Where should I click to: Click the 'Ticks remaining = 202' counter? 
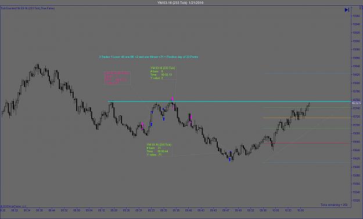[x=334, y=205]
